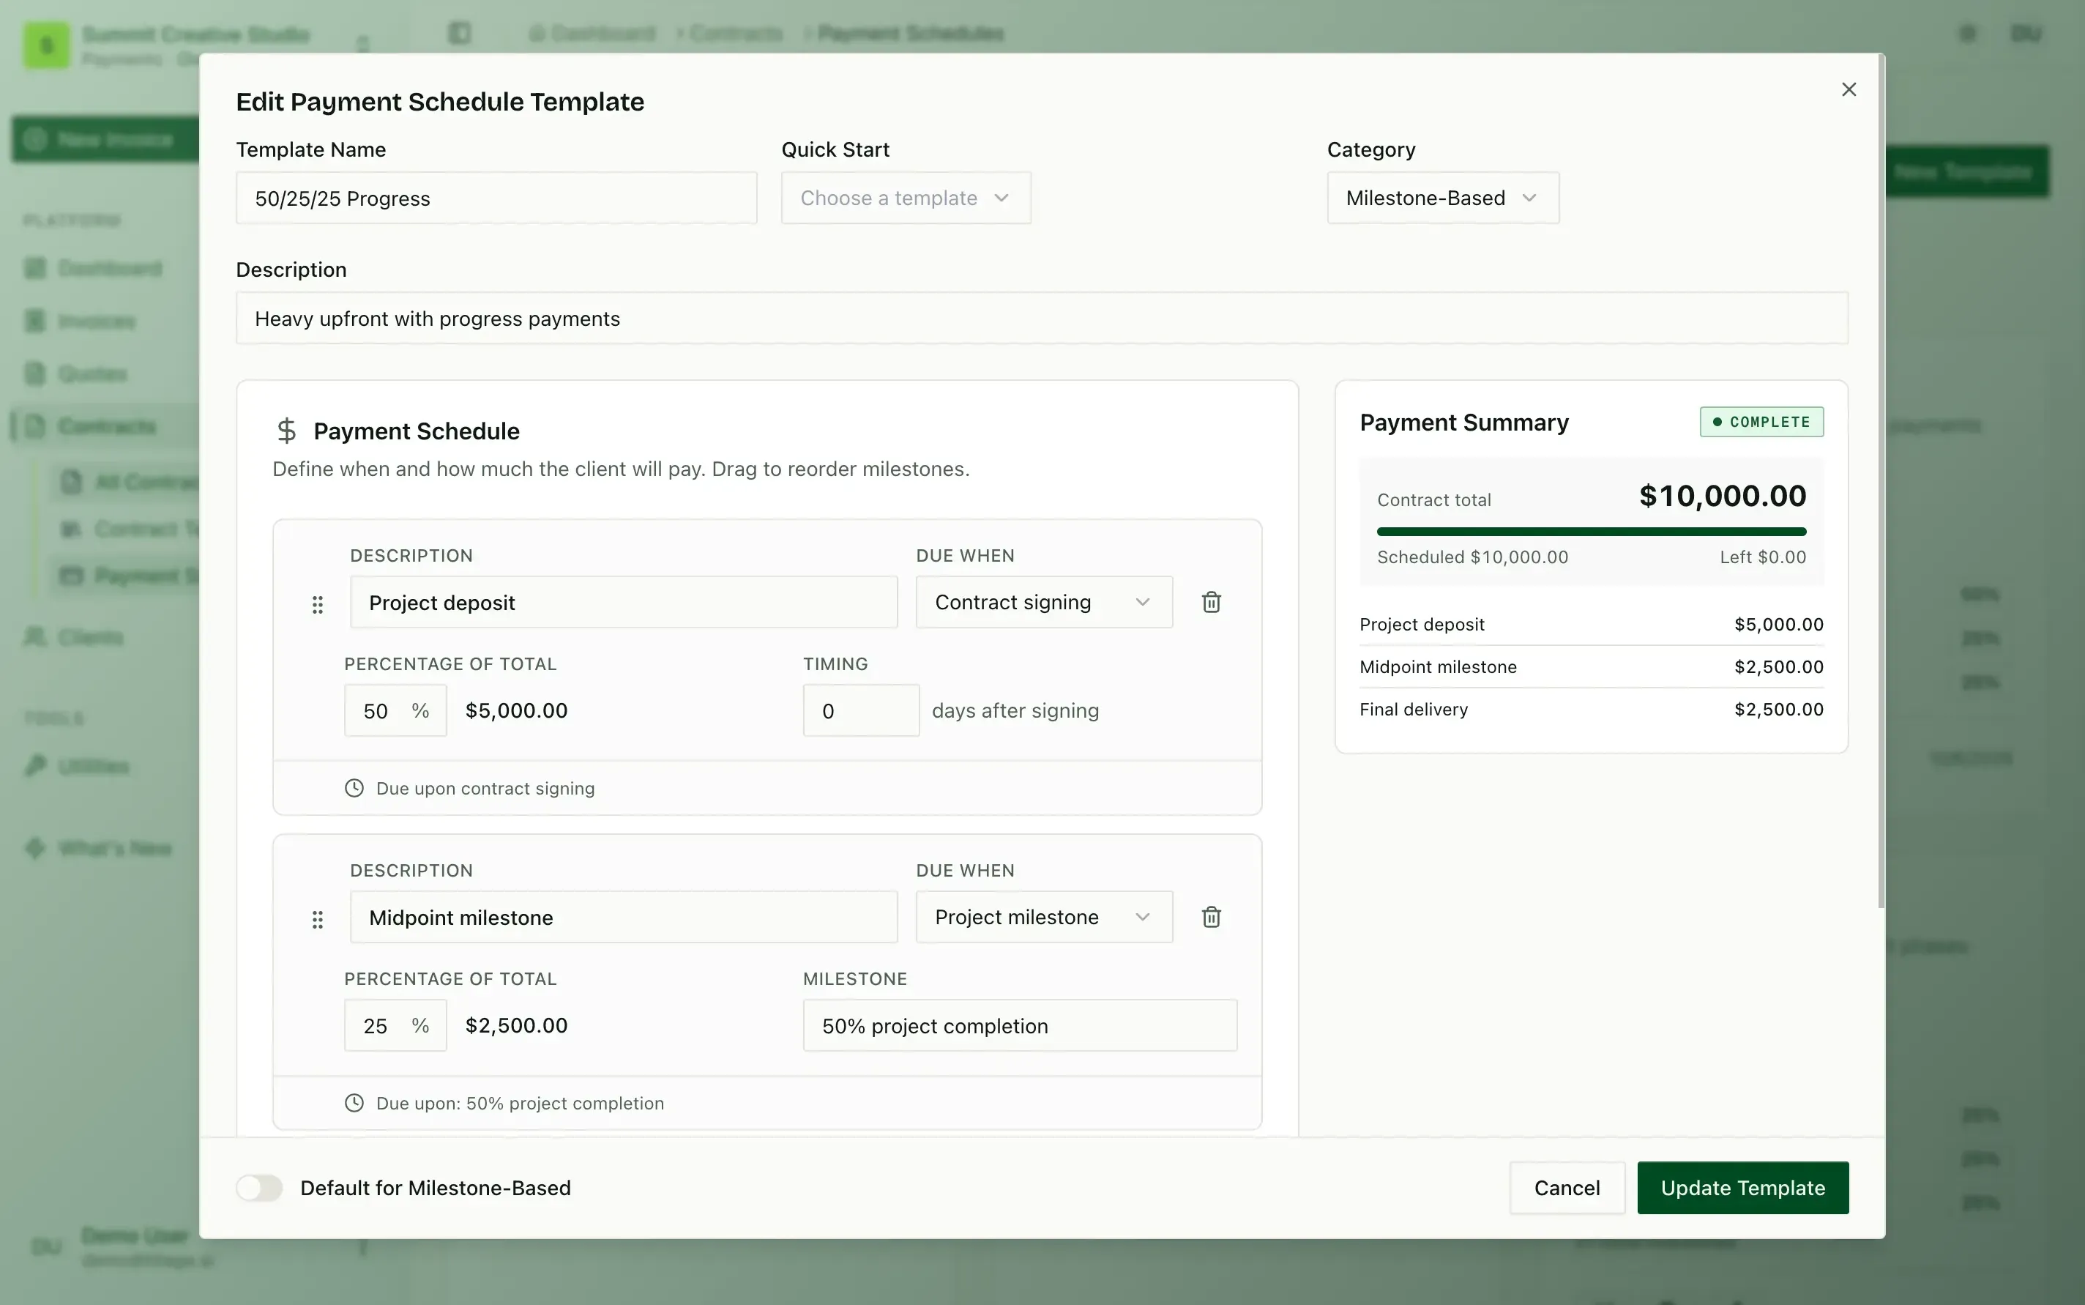Click the clock icon by Due upon 50% completion
Screen dimensions: 2085x1305
354,1103
